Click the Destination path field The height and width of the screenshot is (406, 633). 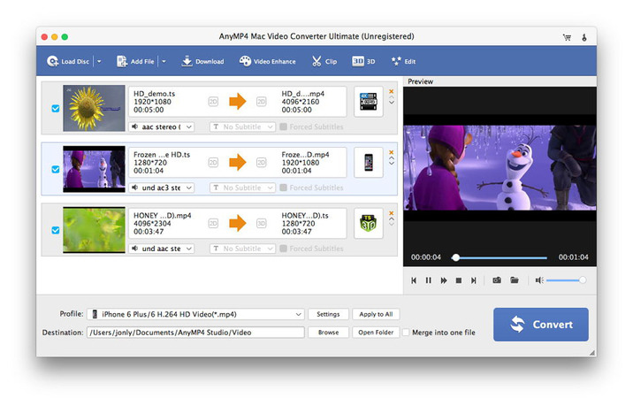pyautogui.click(x=195, y=333)
